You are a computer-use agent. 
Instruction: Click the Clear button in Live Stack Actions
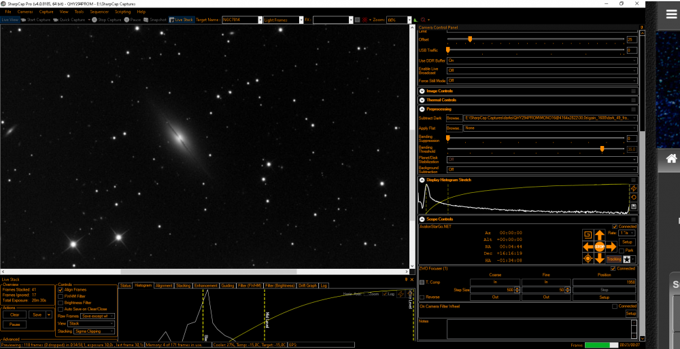15,315
